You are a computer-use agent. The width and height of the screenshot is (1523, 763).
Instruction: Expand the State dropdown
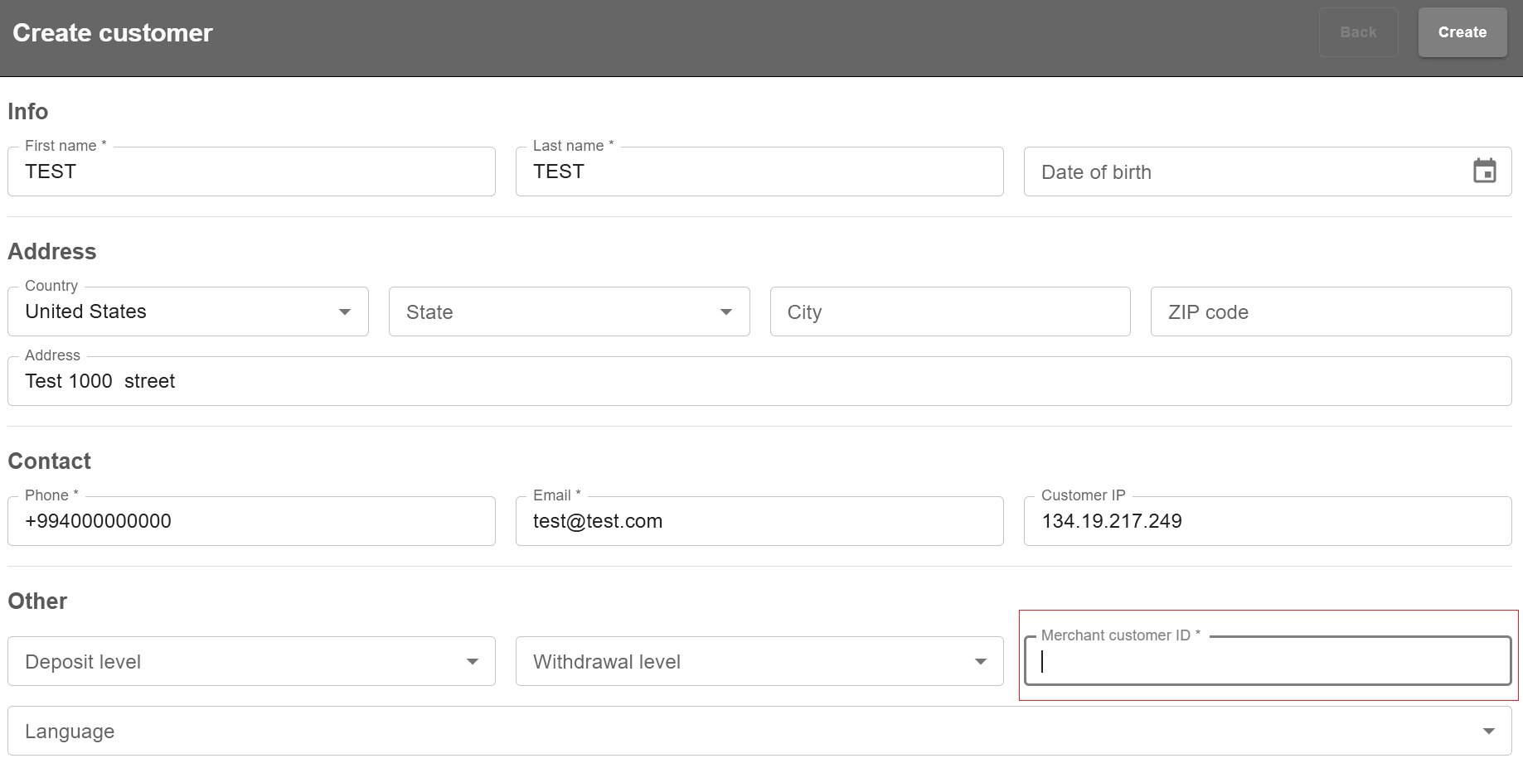coord(569,311)
